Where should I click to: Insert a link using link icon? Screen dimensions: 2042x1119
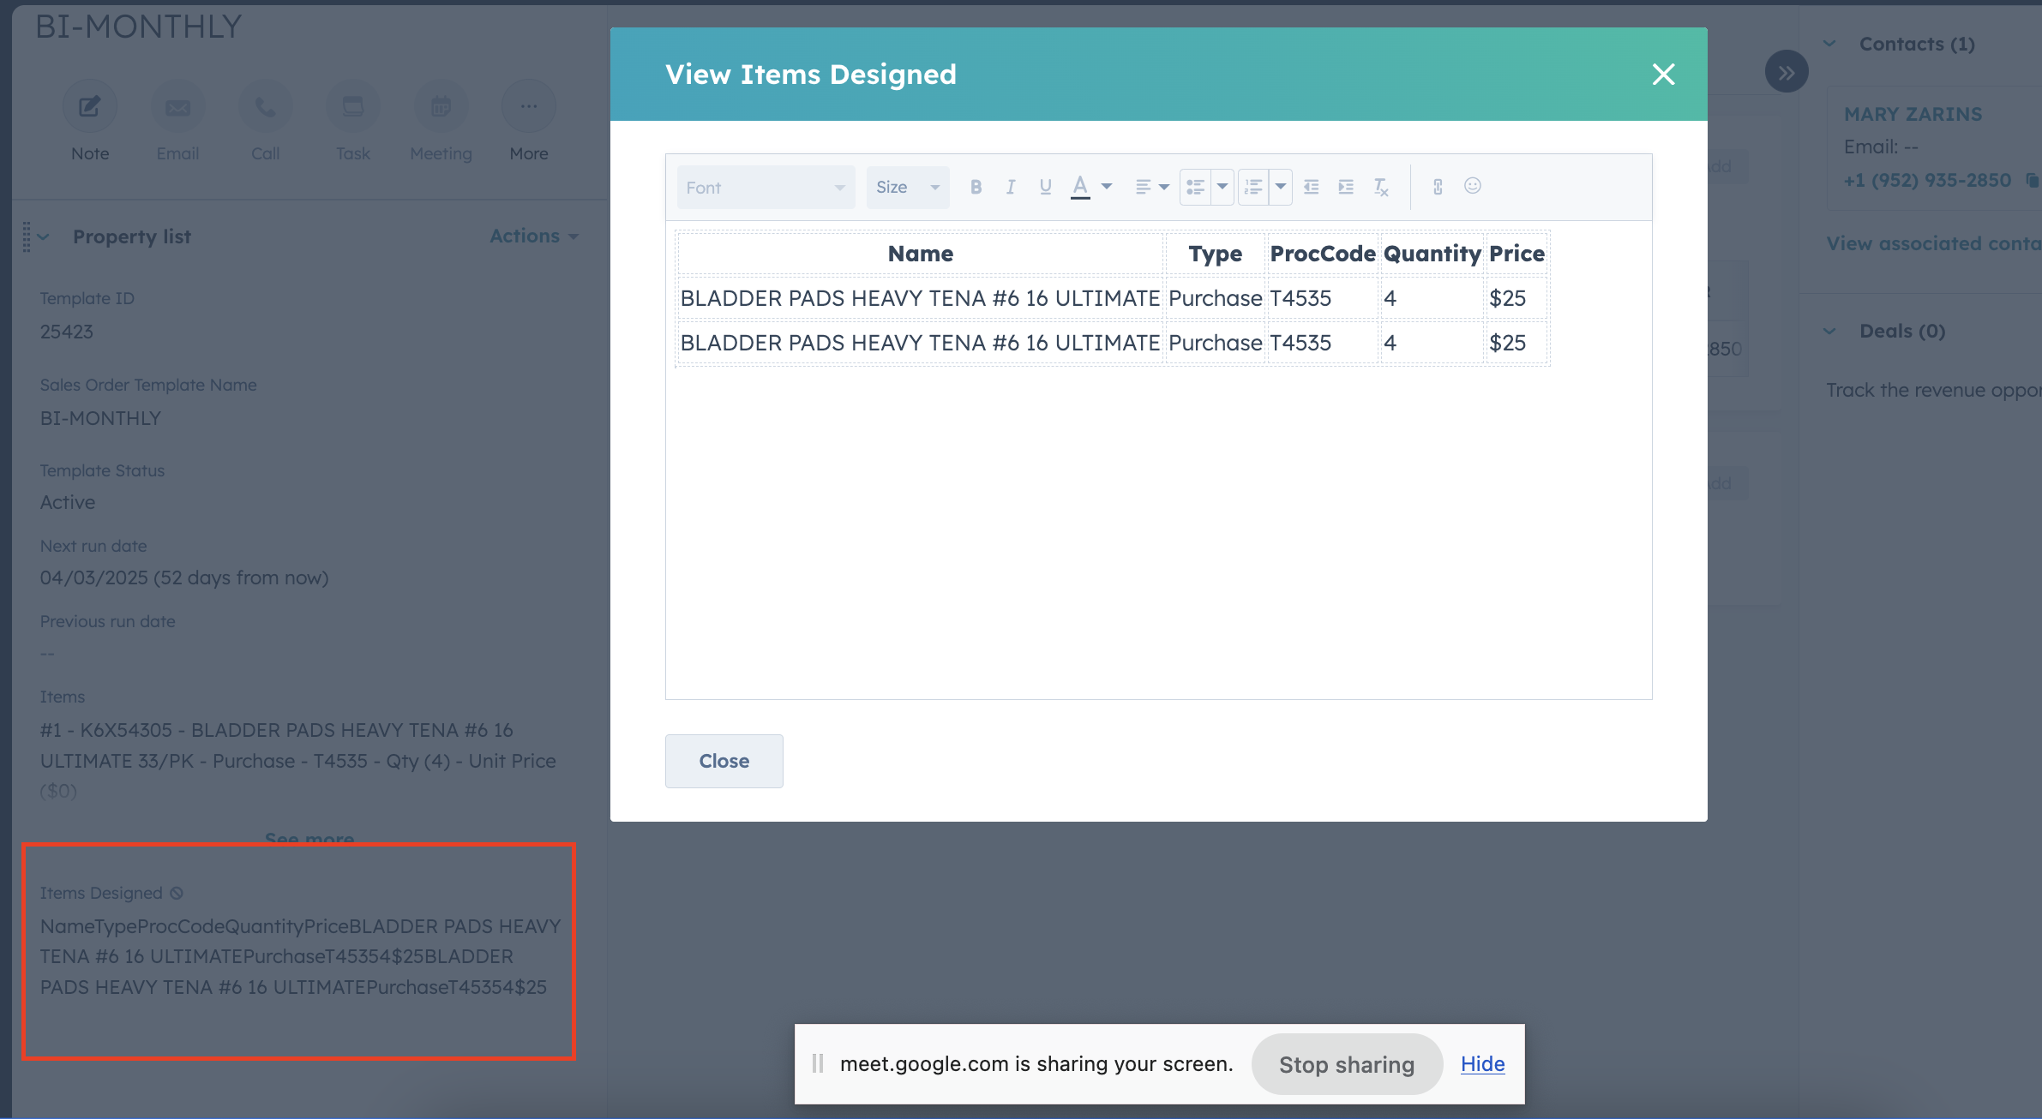tap(1438, 187)
